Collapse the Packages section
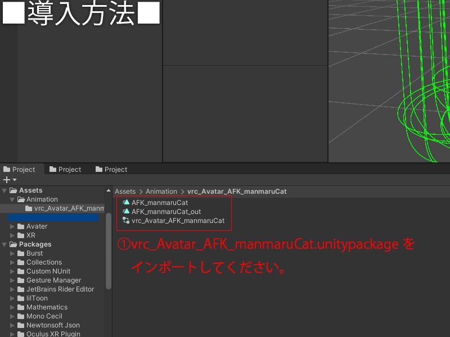The image size is (450, 337). (3, 244)
